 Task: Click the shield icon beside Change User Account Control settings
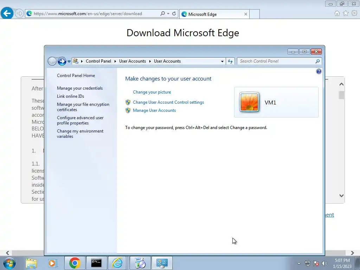[128, 102]
